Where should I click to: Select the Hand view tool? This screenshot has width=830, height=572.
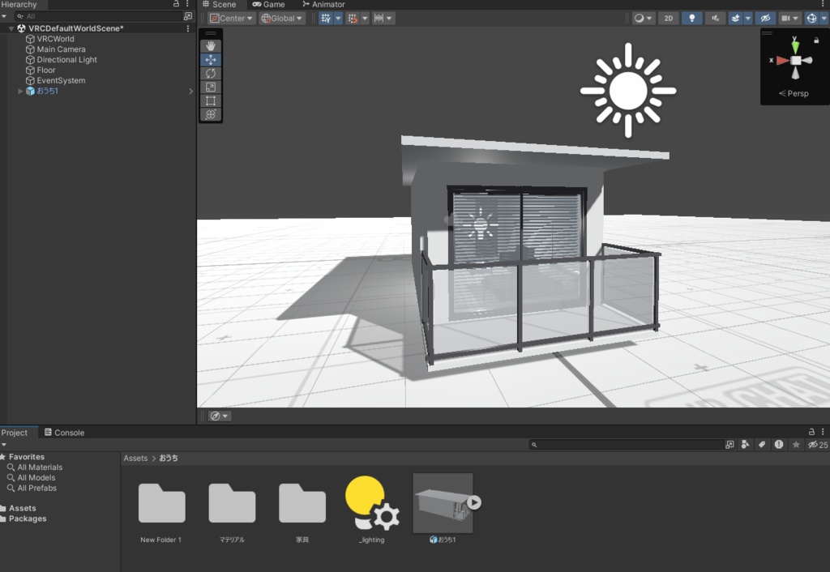click(x=211, y=46)
